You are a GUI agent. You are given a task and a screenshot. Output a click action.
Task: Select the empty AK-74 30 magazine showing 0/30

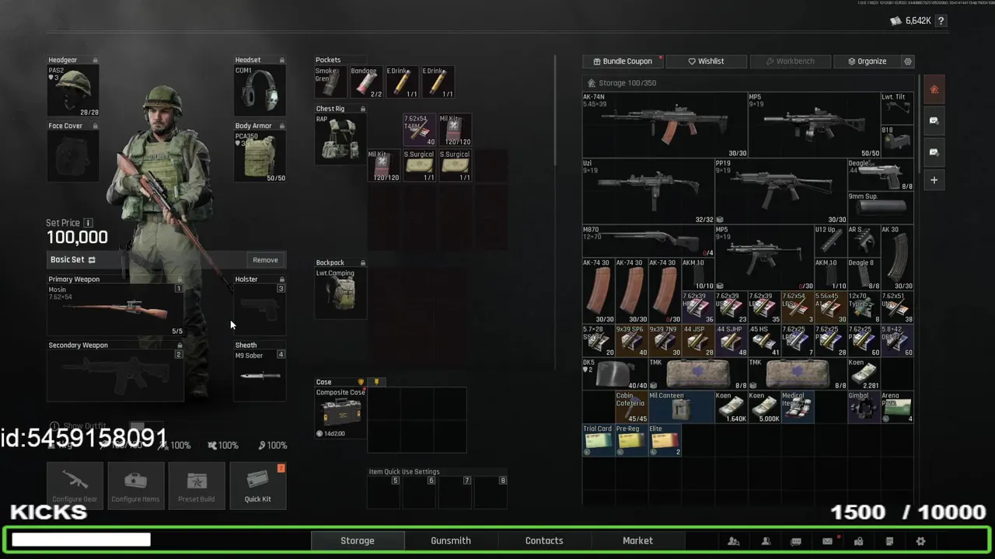pyautogui.click(x=665, y=291)
